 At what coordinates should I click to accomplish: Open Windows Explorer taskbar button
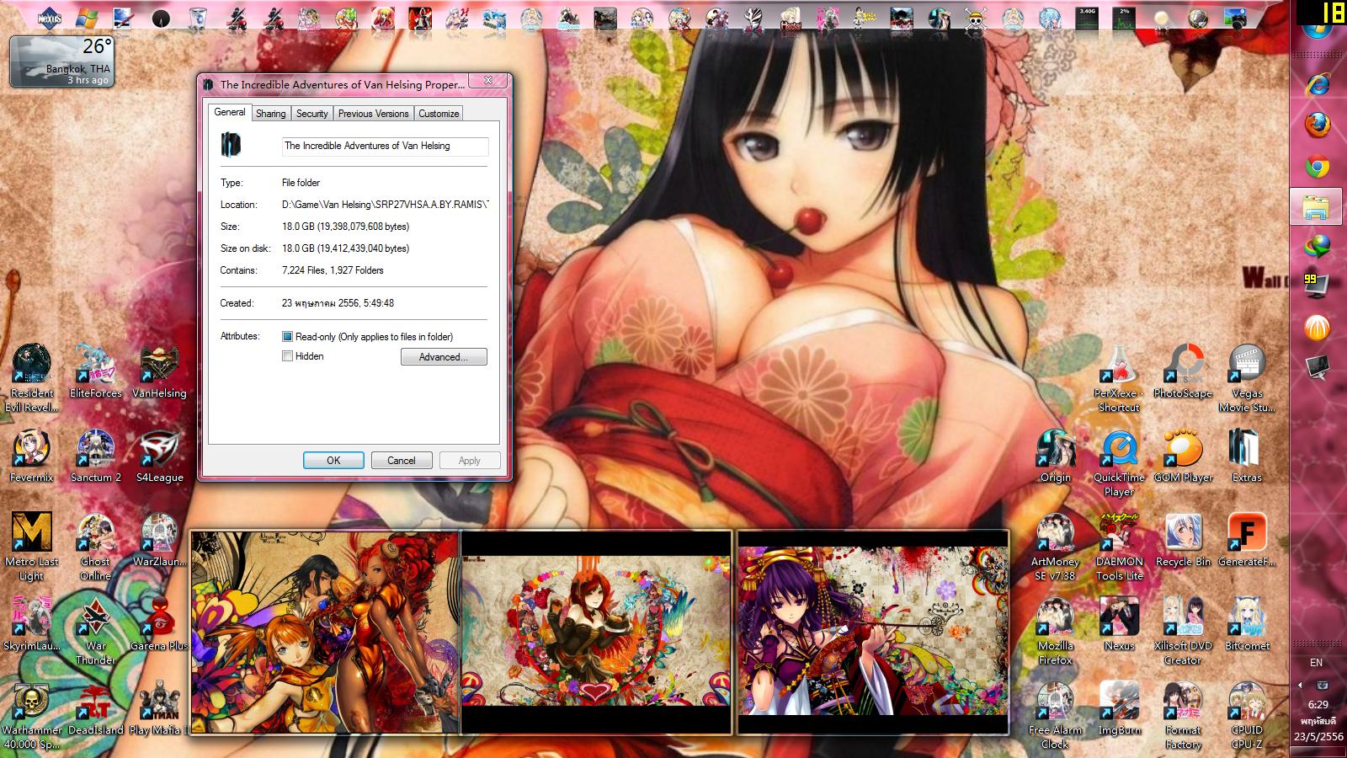(1318, 206)
